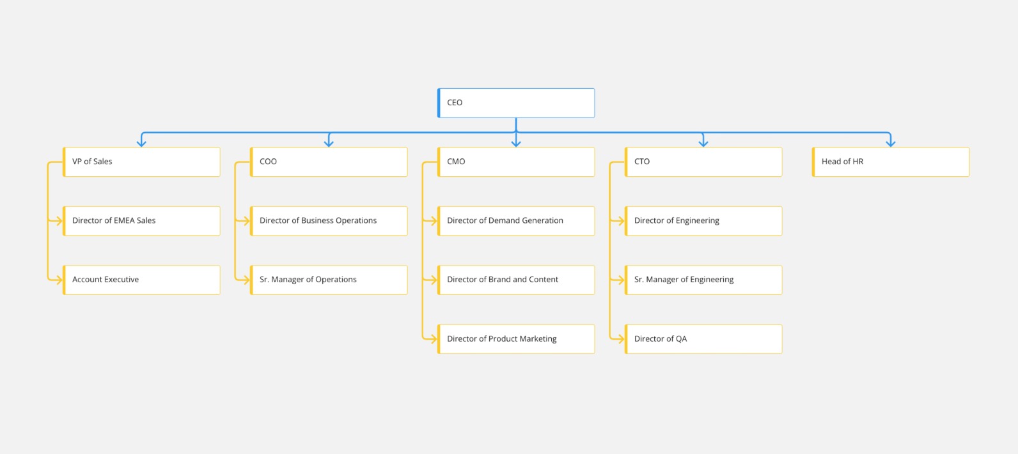Click Sr. Manager of Operations box
The width and height of the screenshot is (1018, 454).
click(x=329, y=280)
